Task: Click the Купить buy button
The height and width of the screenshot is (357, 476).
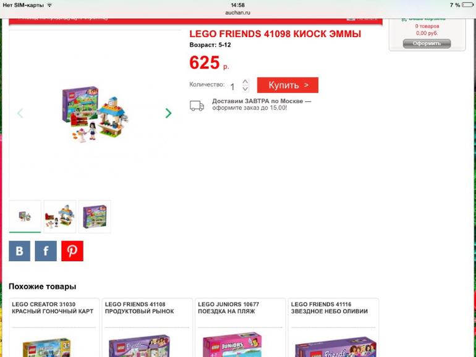Action: [288, 85]
